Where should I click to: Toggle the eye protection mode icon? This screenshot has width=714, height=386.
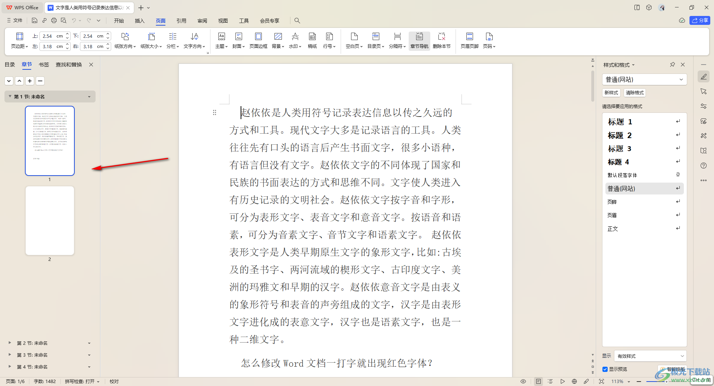click(x=523, y=381)
